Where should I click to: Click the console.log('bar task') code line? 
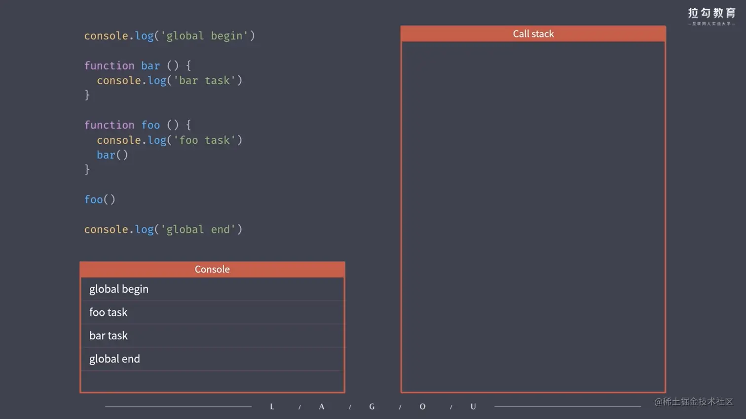(x=169, y=80)
